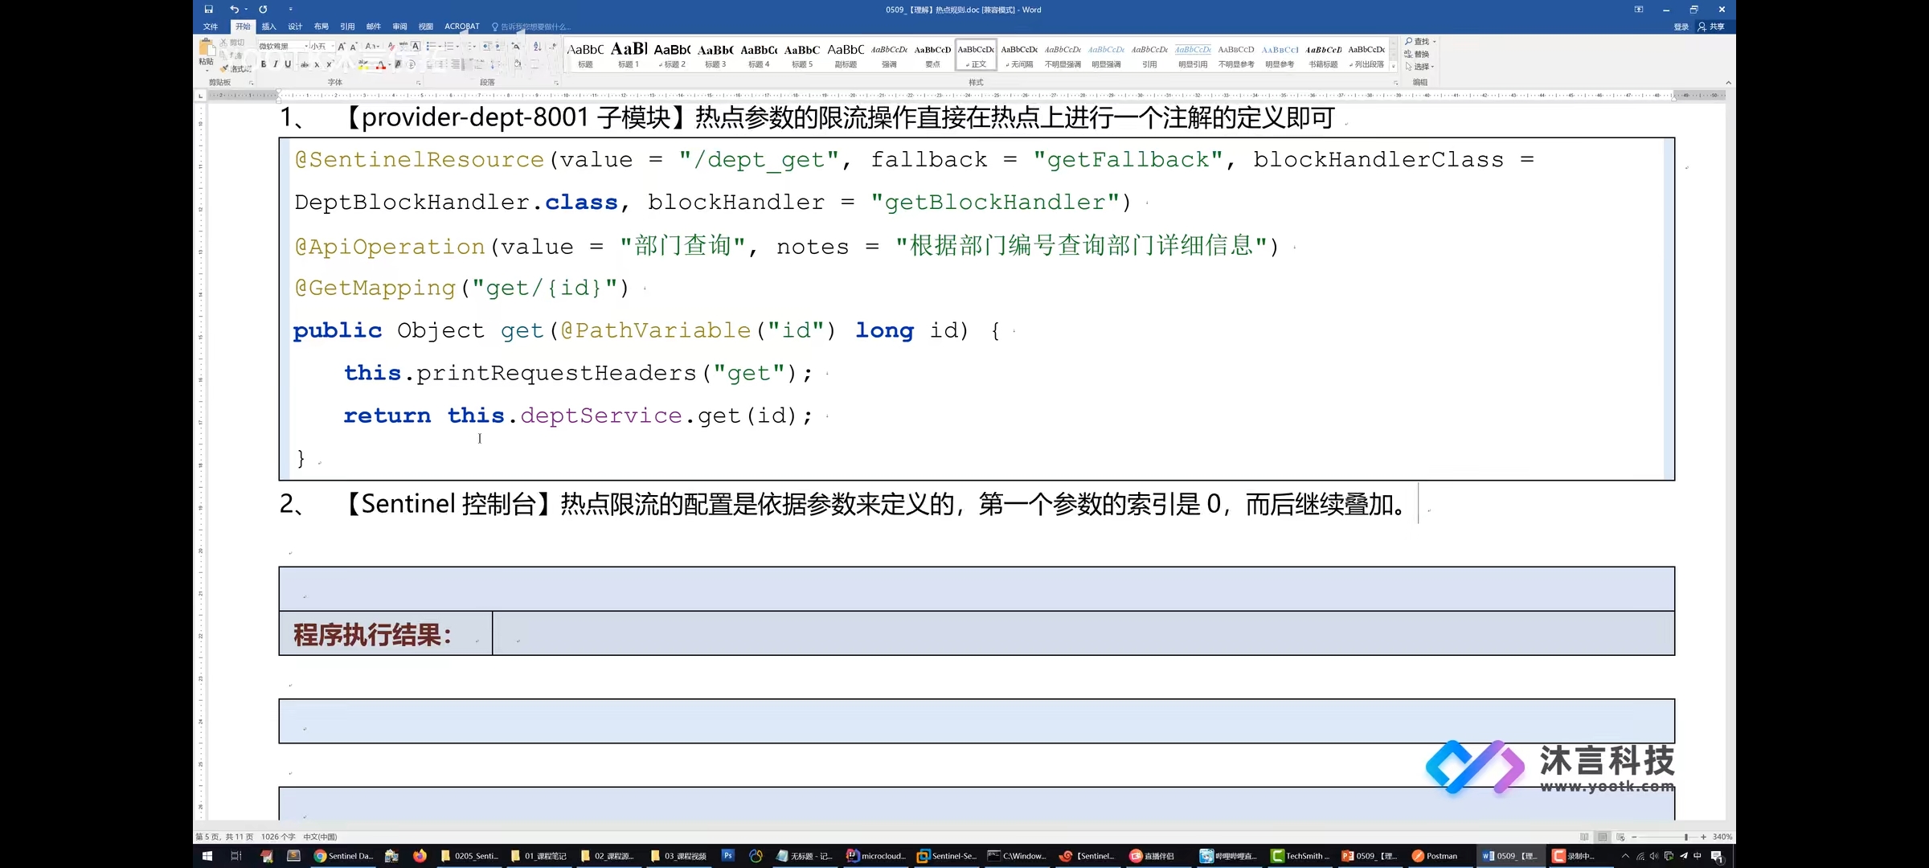1929x868 pixels.
Task: Click the Character Border (A) icon
Action: coord(416,47)
